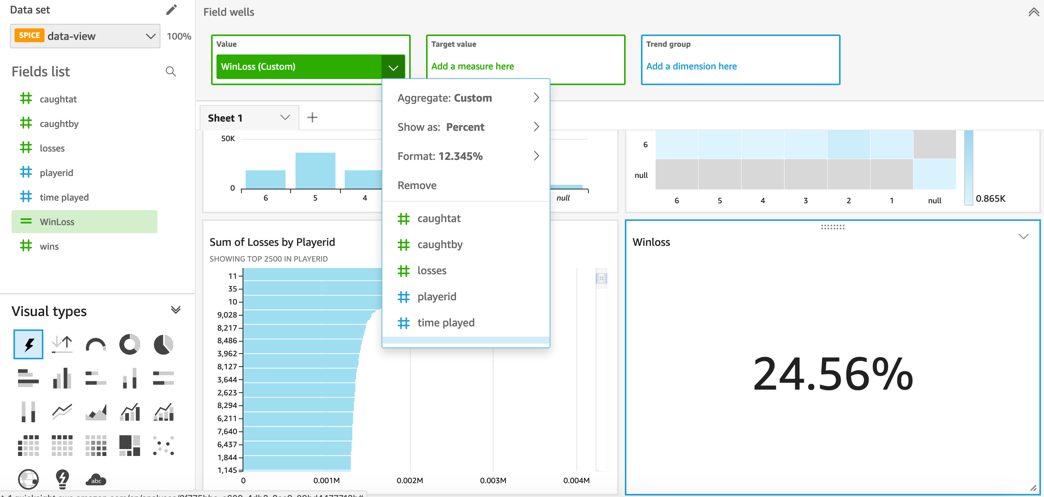The height and width of the screenshot is (497, 1044).
Task: Select the KPI visual type
Action: pos(61,344)
